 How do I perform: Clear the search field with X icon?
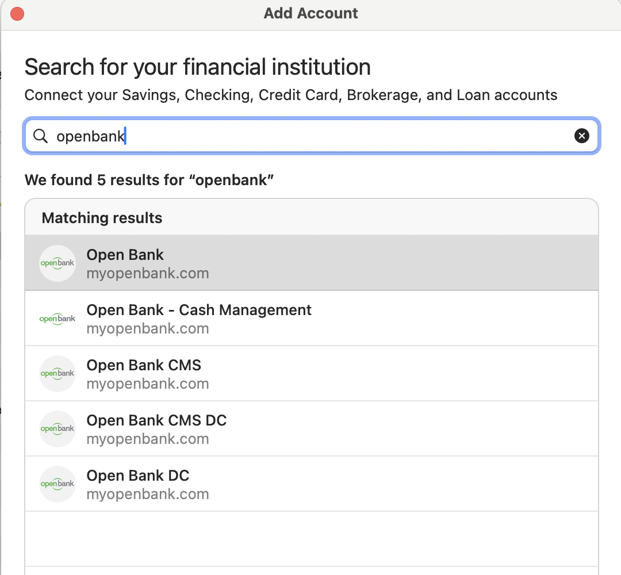[x=581, y=136]
